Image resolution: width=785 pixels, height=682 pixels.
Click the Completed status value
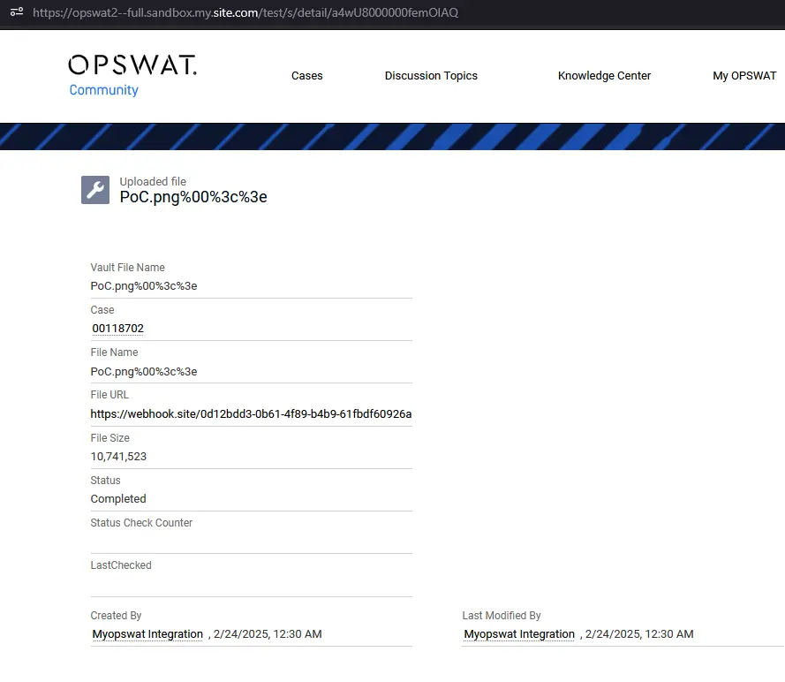(118, 499)
